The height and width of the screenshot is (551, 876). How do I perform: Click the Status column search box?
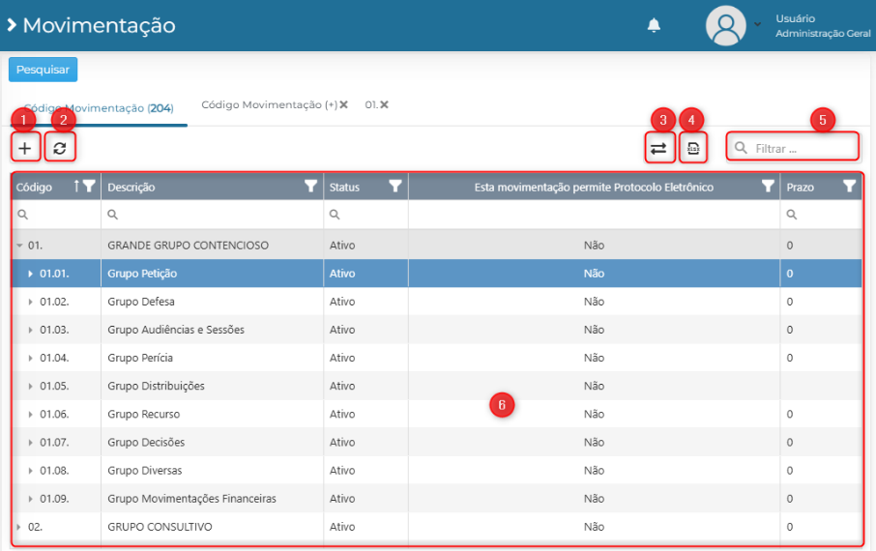tap(365, 215)
